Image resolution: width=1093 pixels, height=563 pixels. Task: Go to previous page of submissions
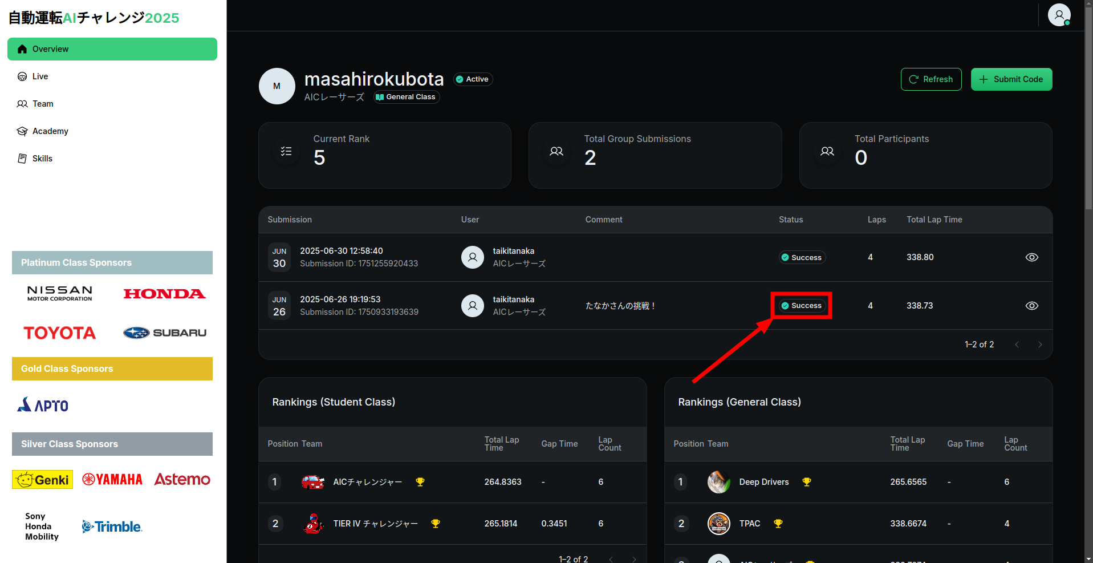tap(1017, 345)
